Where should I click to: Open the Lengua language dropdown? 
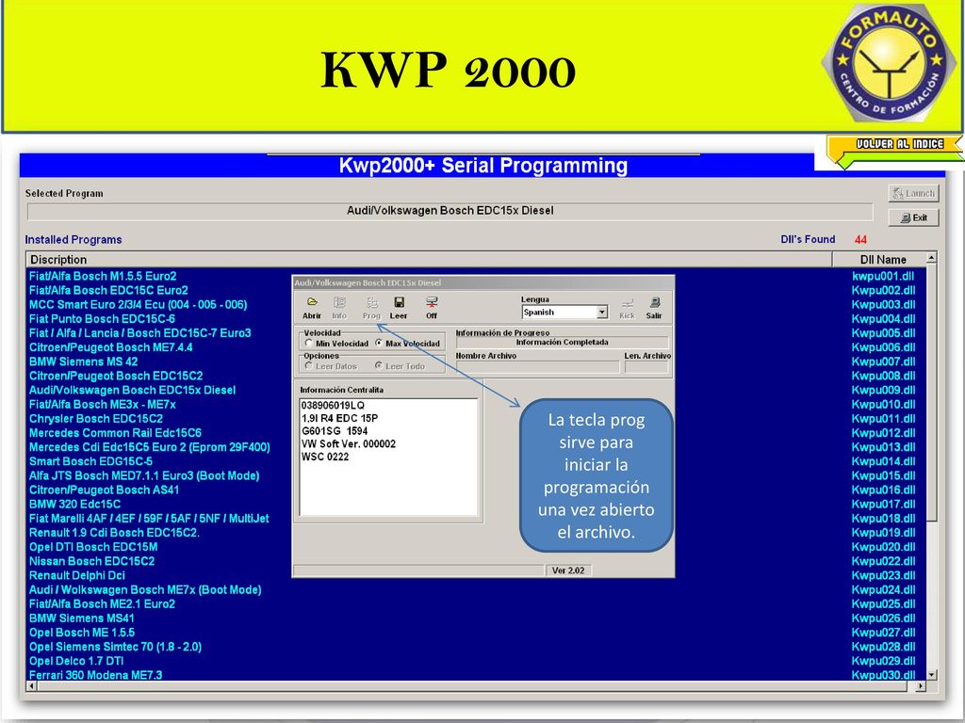coord(602,313)
